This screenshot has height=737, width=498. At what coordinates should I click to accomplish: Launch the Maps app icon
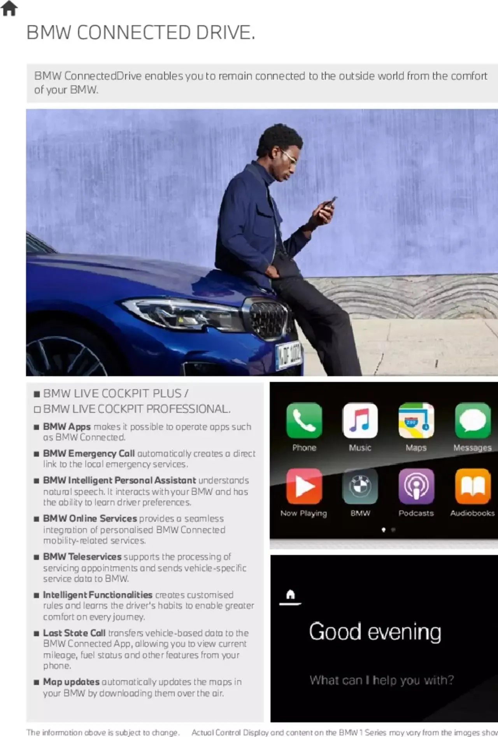tap(416, 421)
